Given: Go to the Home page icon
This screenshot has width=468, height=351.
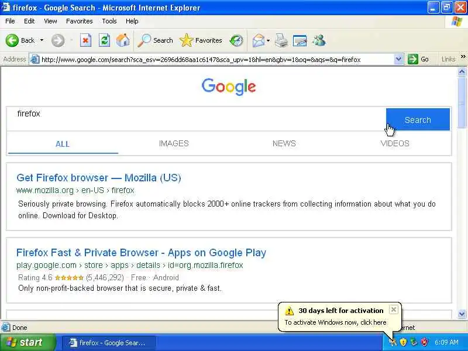Looking at the screenshot, I should click(123, 40).
